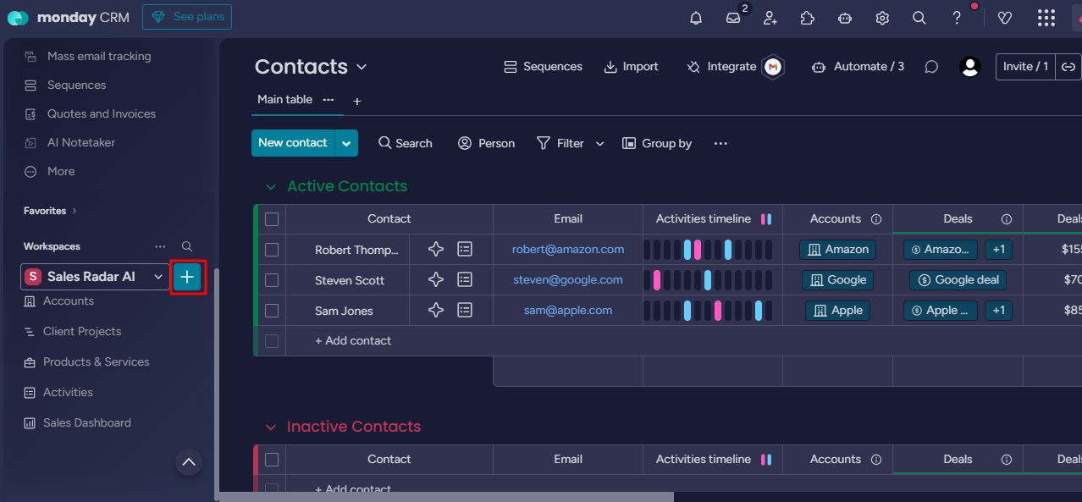Click Robert Thompson's activities timeline bar
This screenshot has width=1082, height=502.
708,250
